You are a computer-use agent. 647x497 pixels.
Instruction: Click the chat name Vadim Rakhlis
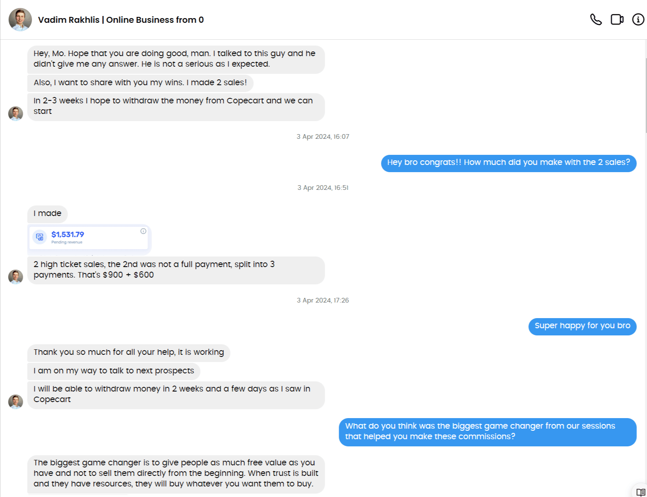coord(121,20)
